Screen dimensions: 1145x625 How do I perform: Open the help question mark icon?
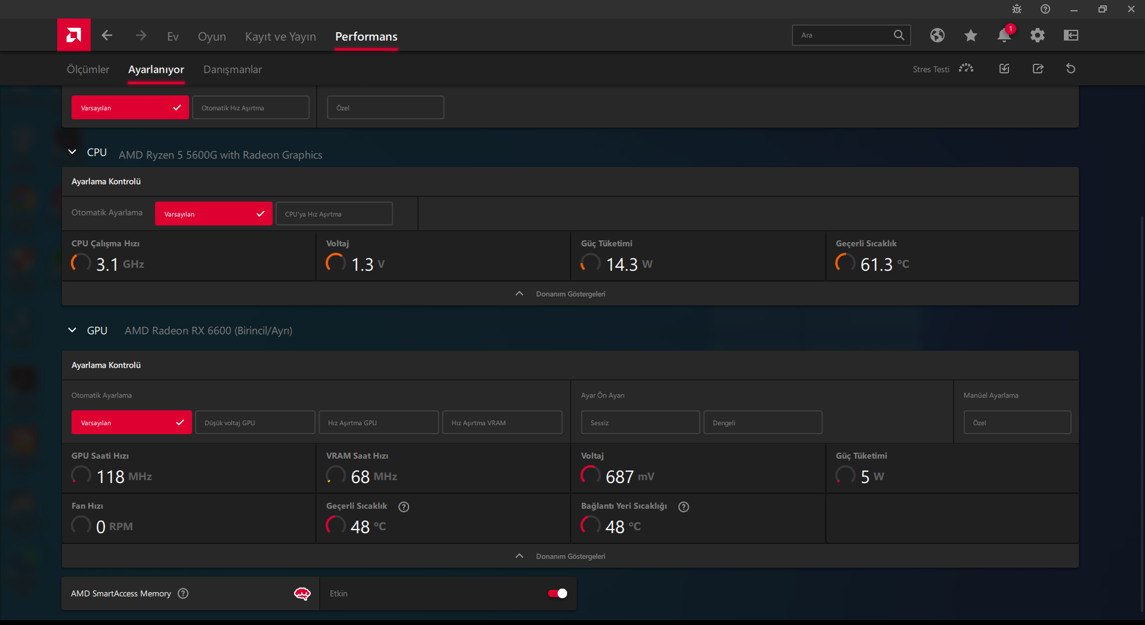click(x=1045, y=9)
